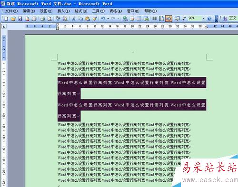Undo the last action
Screen dimensions: 238x187
pos(103,19)
